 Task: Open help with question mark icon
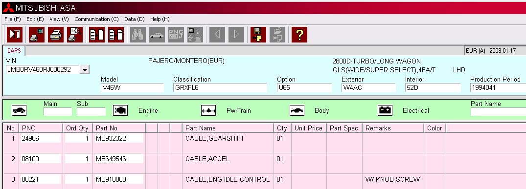(299, 35)
